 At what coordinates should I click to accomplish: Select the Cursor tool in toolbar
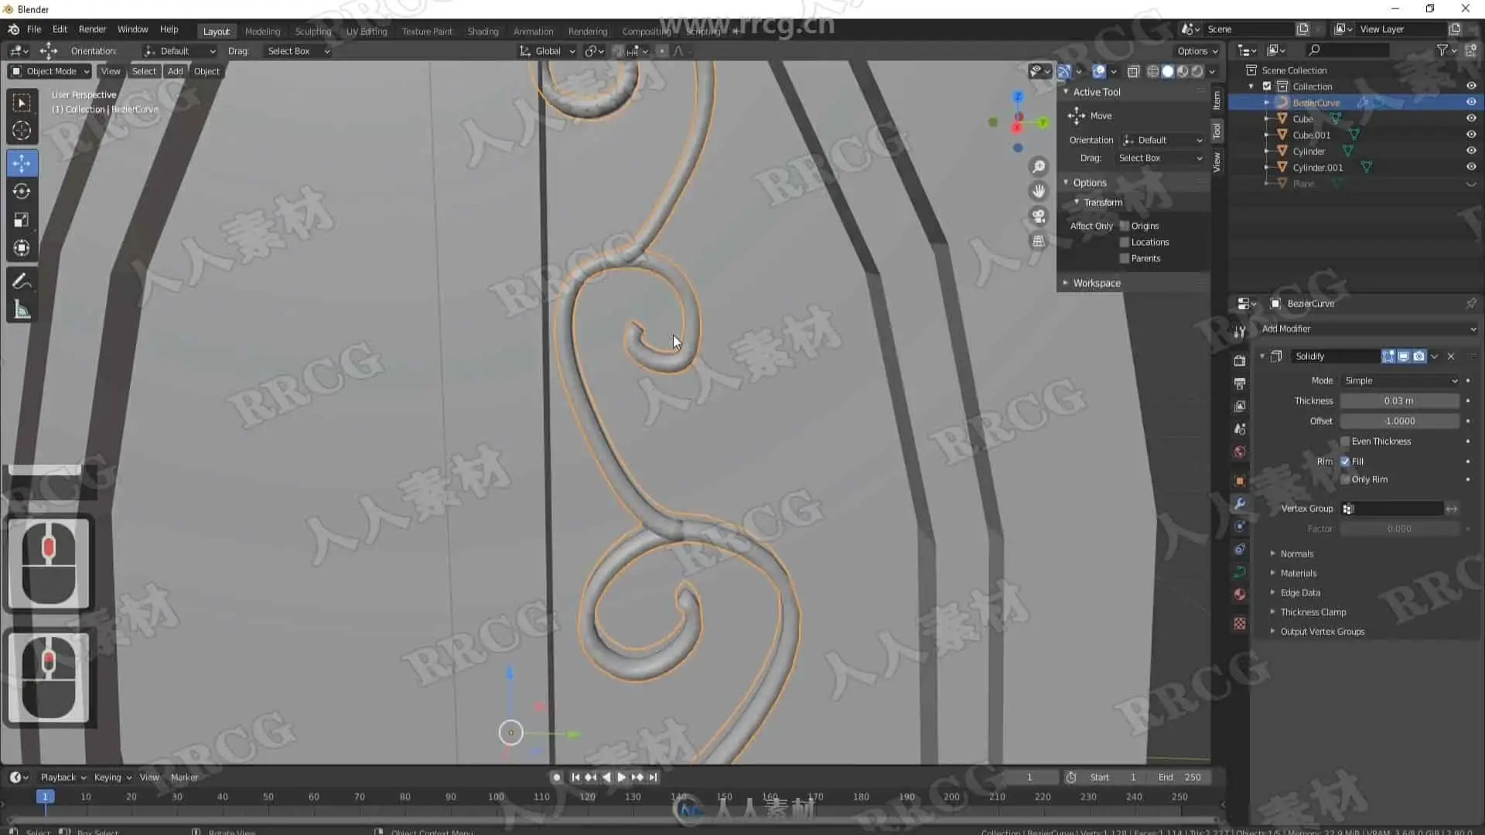[x=22, y=131]
